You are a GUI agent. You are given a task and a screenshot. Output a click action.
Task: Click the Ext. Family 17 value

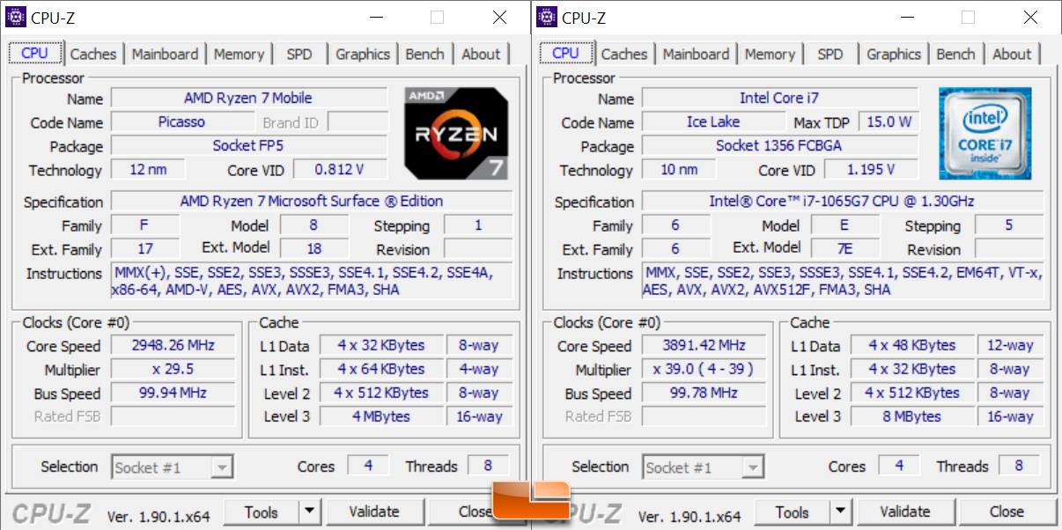coord(145,248)
